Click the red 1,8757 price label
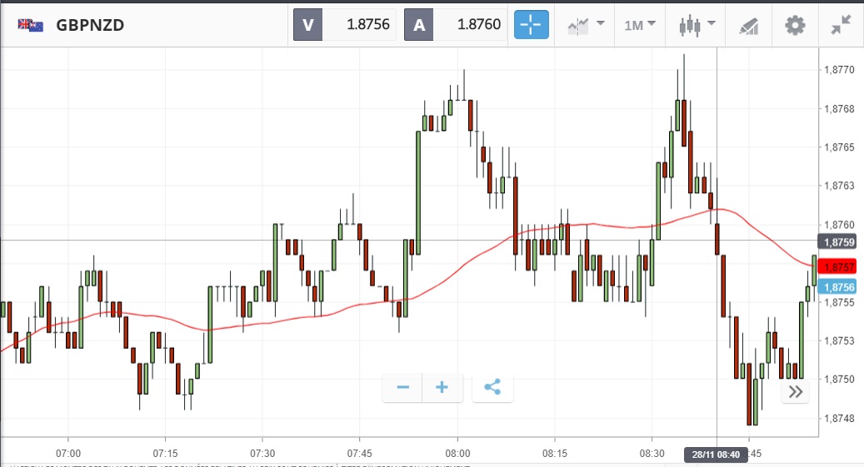Image resolution: width=864 pixels, height=467 pixels. (837, 266)
